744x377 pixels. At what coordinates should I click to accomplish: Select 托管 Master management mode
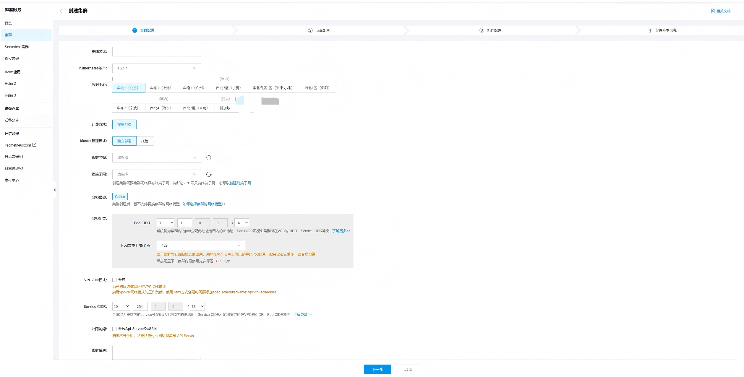click(145, 141)
